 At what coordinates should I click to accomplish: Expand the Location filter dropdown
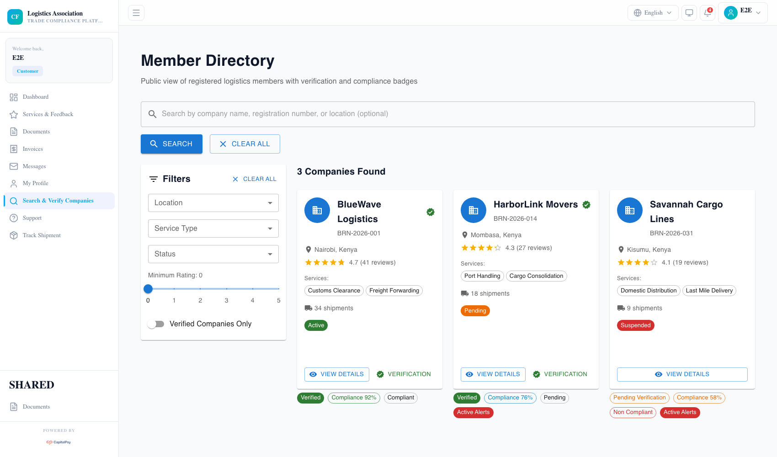tap(213, 202)
